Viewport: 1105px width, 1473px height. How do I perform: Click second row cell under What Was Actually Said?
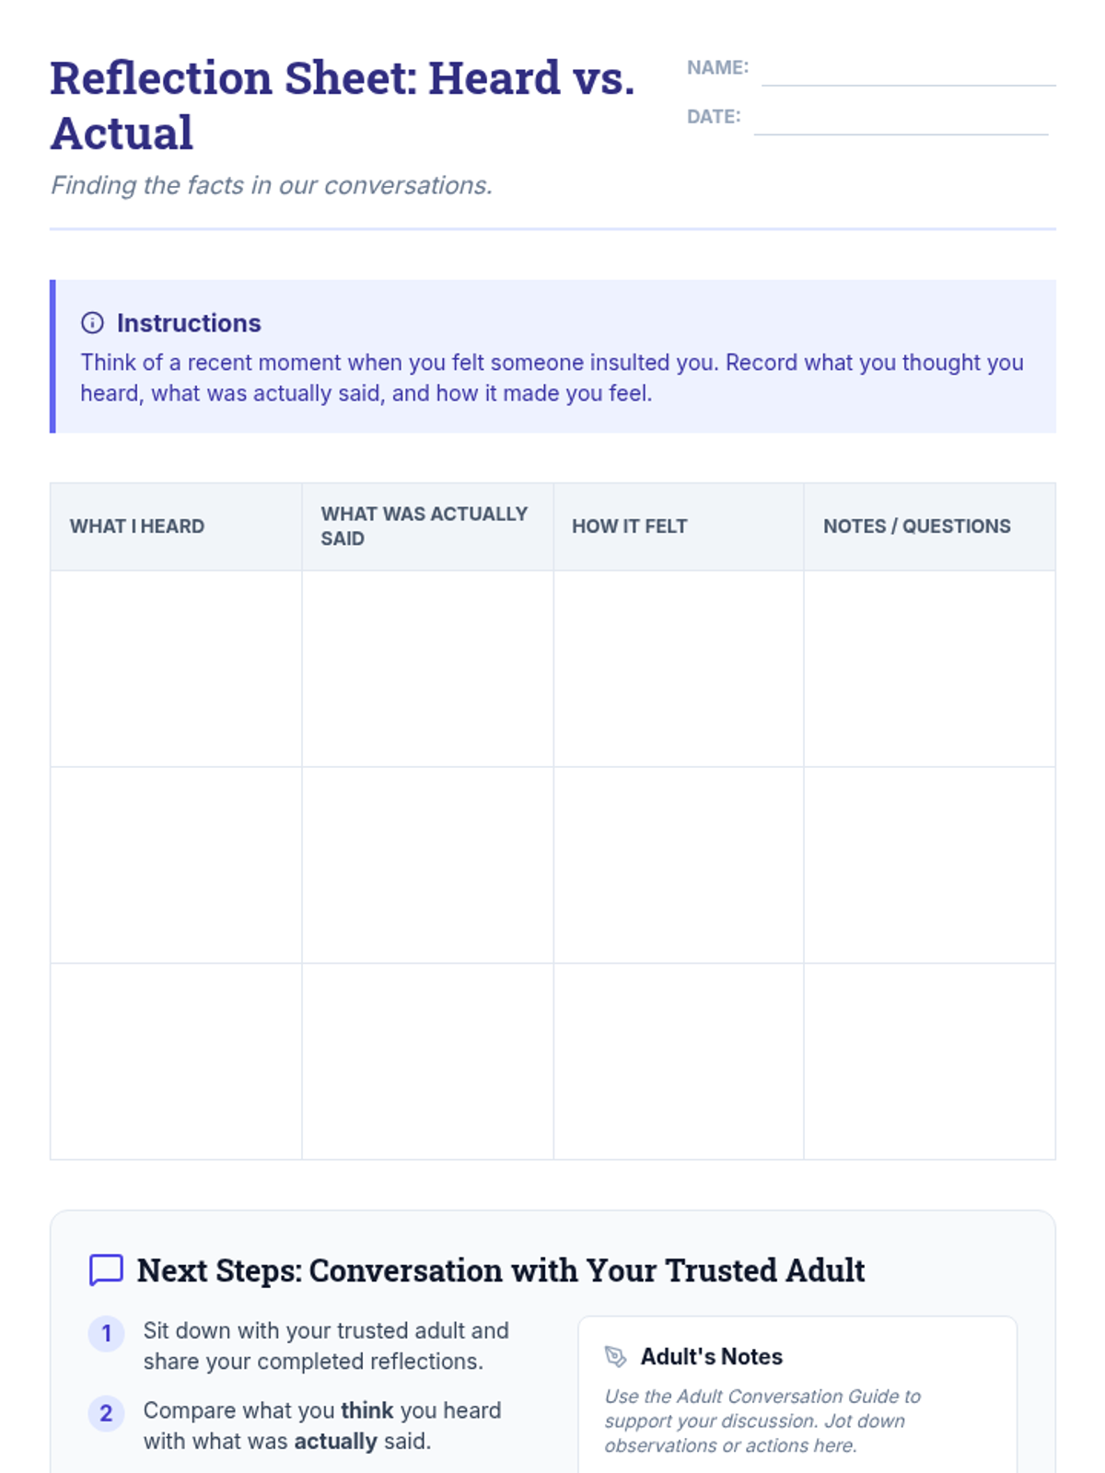point(427,865)
